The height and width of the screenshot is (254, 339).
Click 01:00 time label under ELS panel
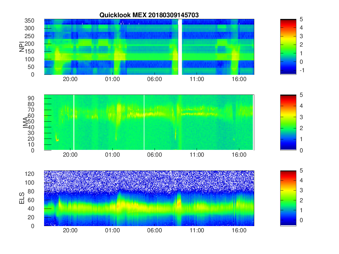(112, 231)
